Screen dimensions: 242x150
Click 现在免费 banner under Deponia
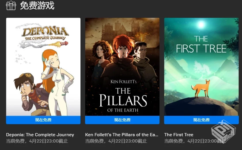[43, 120]
